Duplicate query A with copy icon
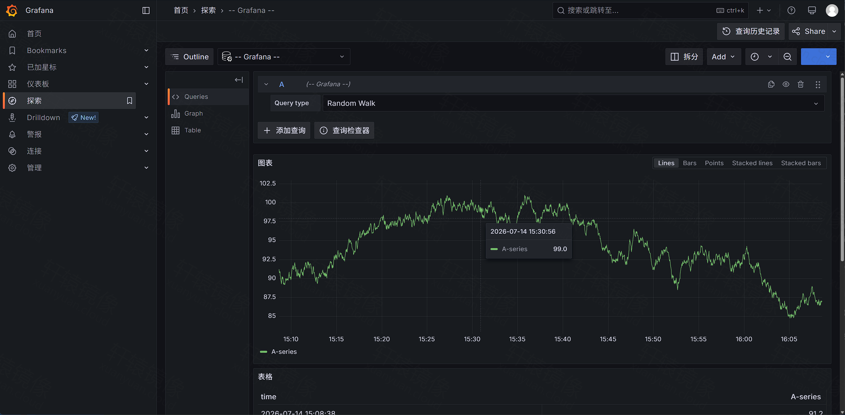 tap(771, 84)
